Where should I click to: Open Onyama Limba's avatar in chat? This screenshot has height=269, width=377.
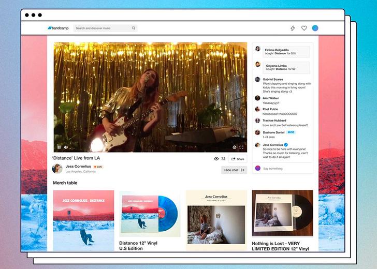pos(258,64)
